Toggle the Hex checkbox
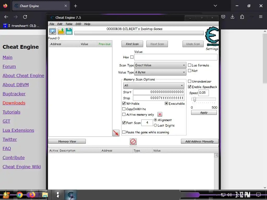Screen dimensions: 267x200 click(132, 57)
